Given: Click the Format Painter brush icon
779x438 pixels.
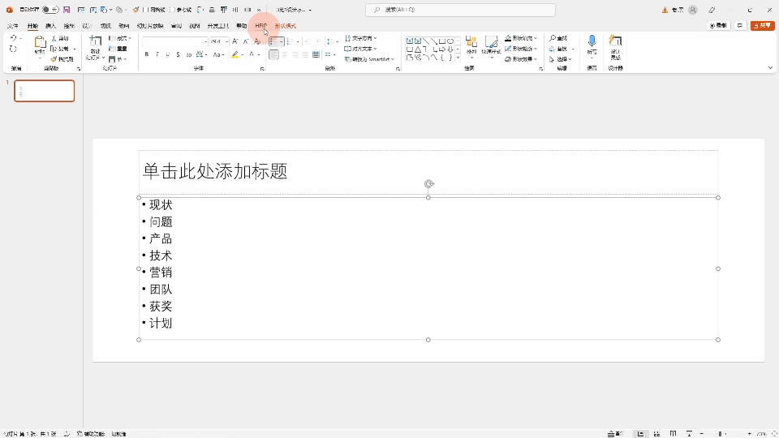Looking at the screenshot, I should point(54,59).
